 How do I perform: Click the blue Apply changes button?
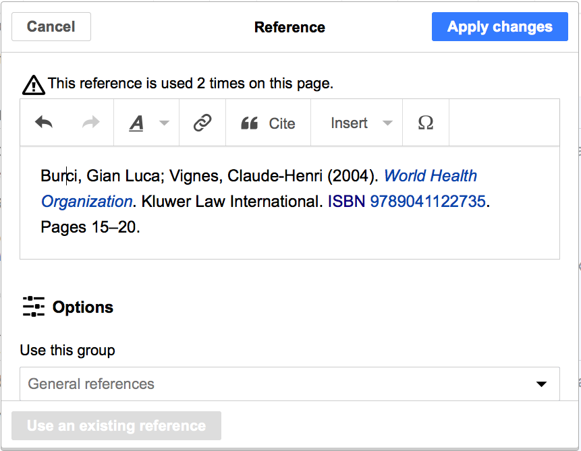tap(499, 27)
